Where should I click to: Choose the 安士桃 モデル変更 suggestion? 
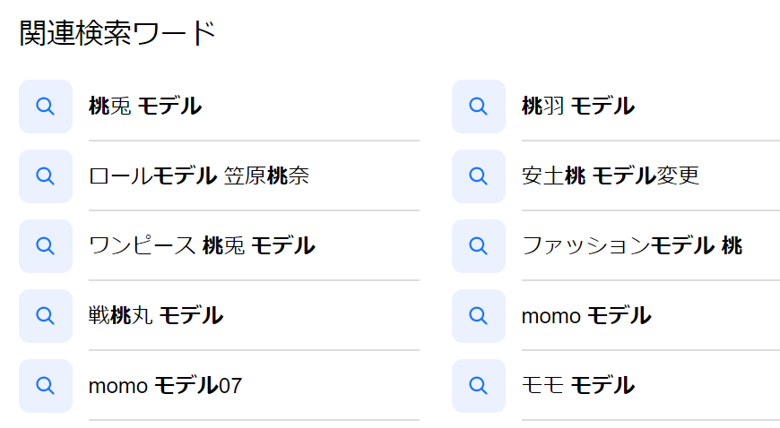pos(610,176)
